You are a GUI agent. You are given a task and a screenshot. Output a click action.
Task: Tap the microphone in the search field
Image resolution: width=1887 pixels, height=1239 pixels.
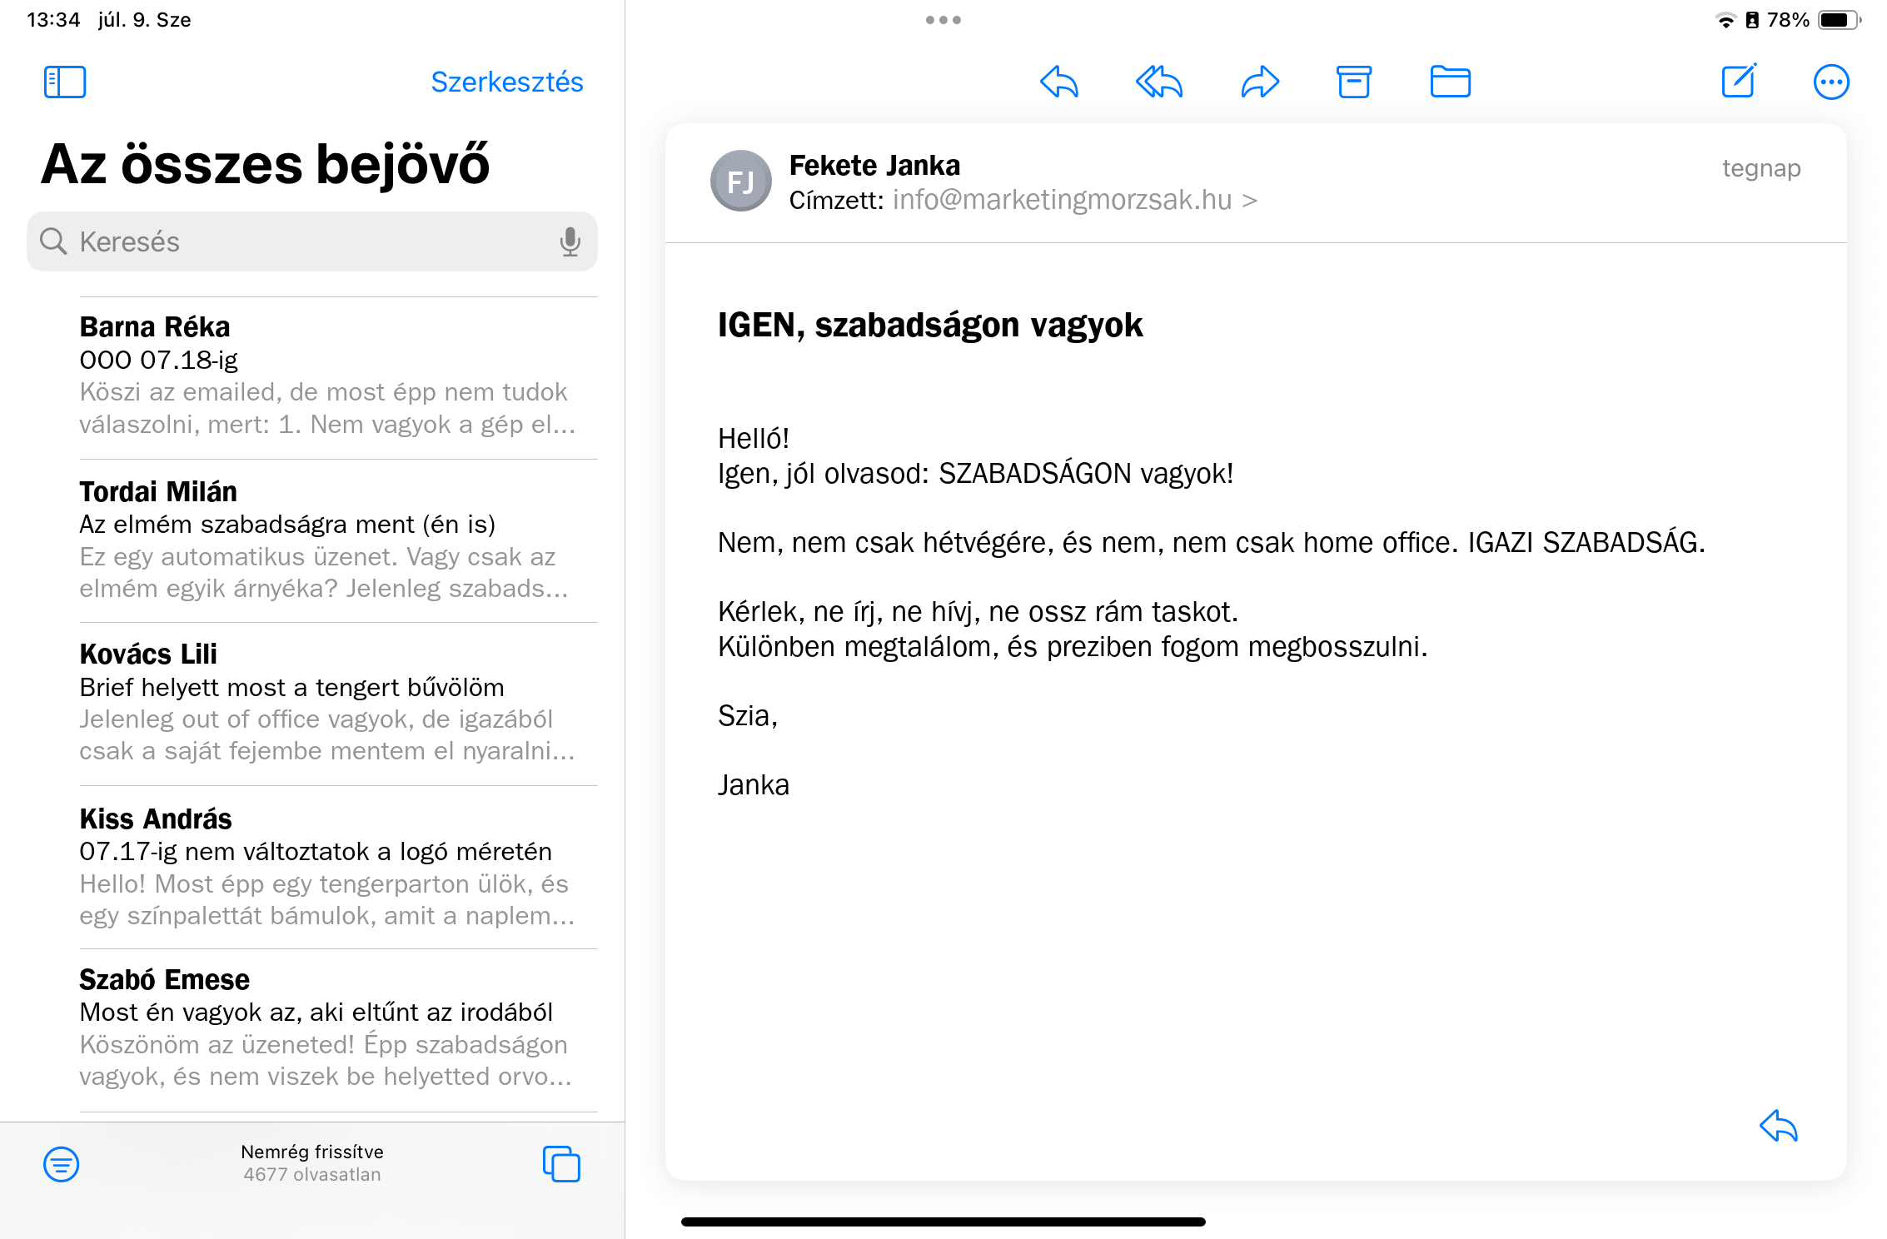click(570, 241)
